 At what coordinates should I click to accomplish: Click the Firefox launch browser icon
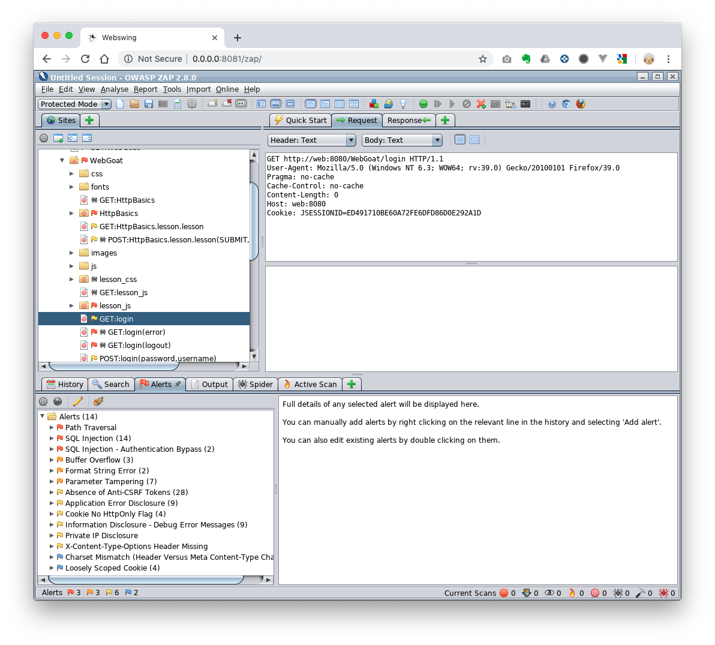[x=581, y=104]
